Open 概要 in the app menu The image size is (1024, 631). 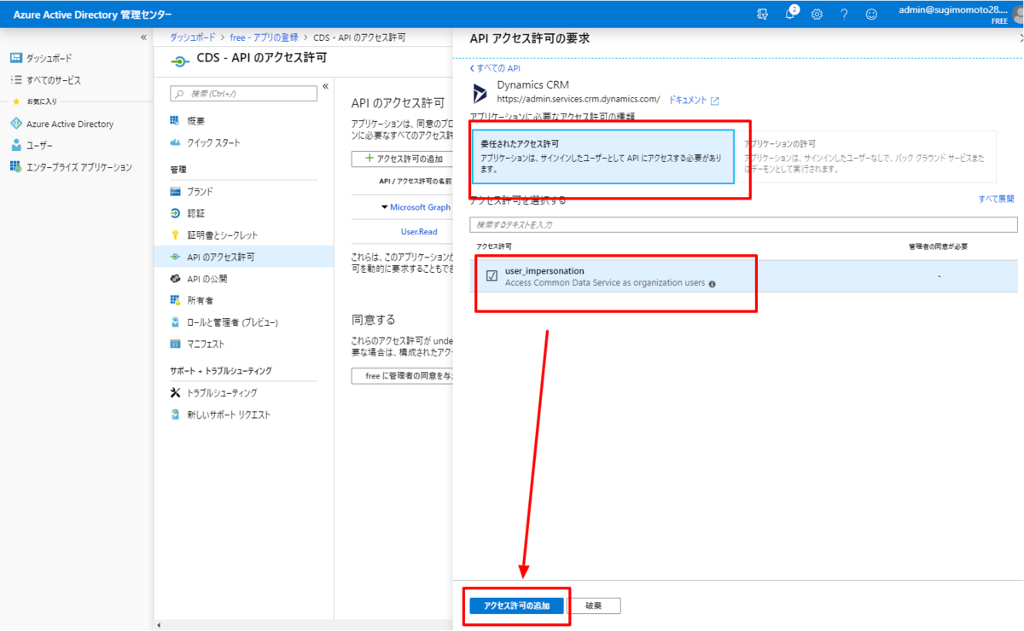click(195, 121)
